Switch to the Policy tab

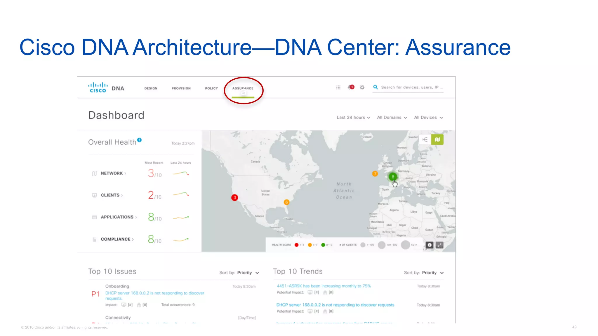[x=211, y=88]
